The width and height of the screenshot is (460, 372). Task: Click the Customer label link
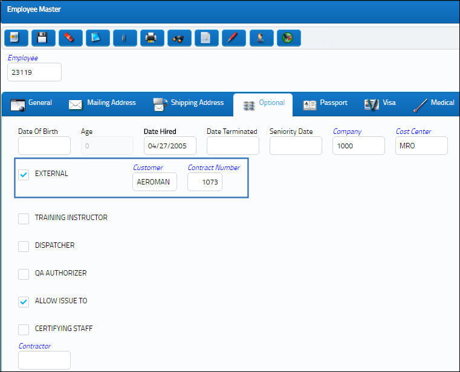point(148,168)
